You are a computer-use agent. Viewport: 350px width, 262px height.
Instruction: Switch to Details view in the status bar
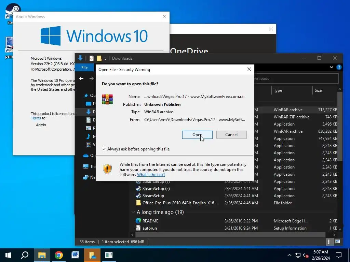coord(328,242)
